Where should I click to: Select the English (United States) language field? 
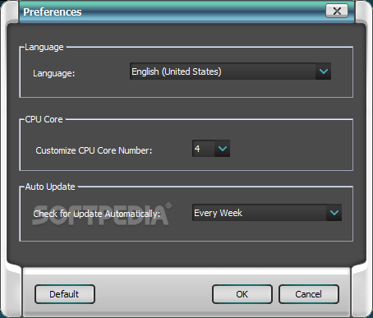(230, 71)
